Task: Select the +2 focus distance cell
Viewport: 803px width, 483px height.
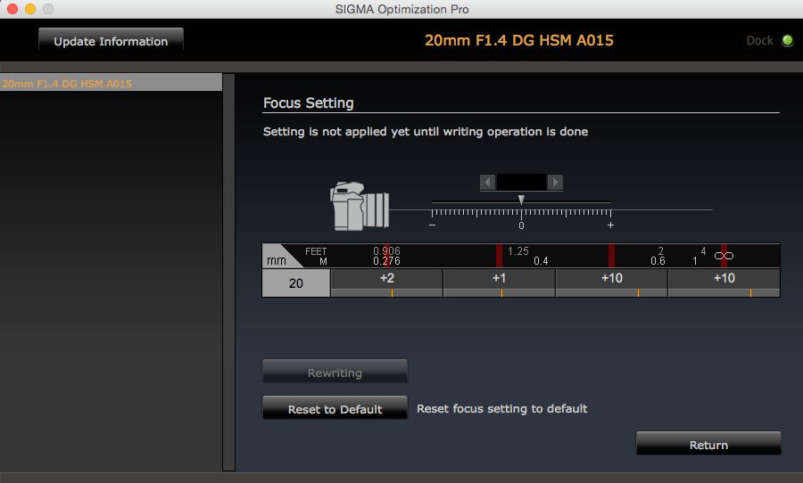Action: [387, 283]
